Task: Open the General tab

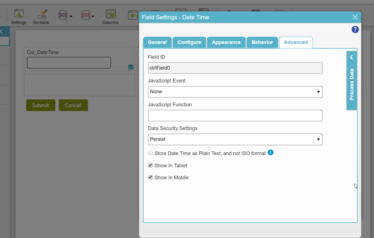Action: click(157, 42)
